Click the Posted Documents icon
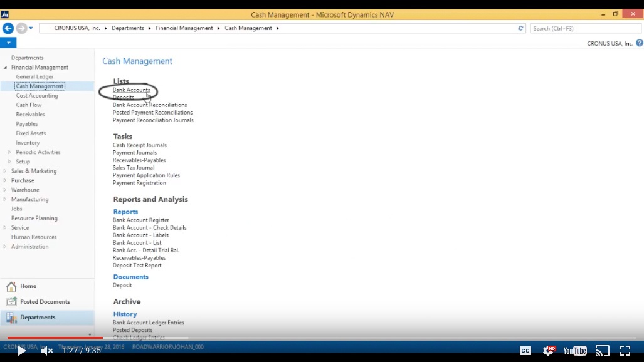The width and height of the screenshot is (644, 362). tap(11, 302)
